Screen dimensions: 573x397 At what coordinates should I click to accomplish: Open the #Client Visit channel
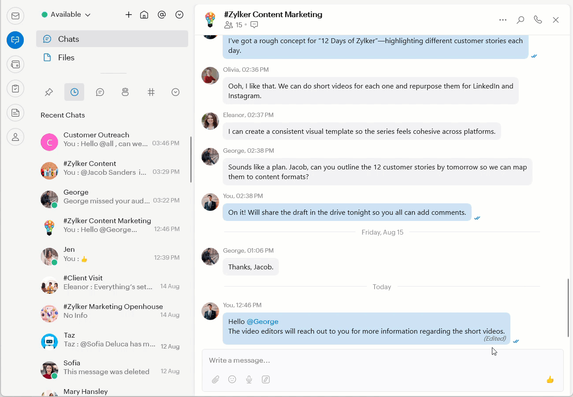112,285
